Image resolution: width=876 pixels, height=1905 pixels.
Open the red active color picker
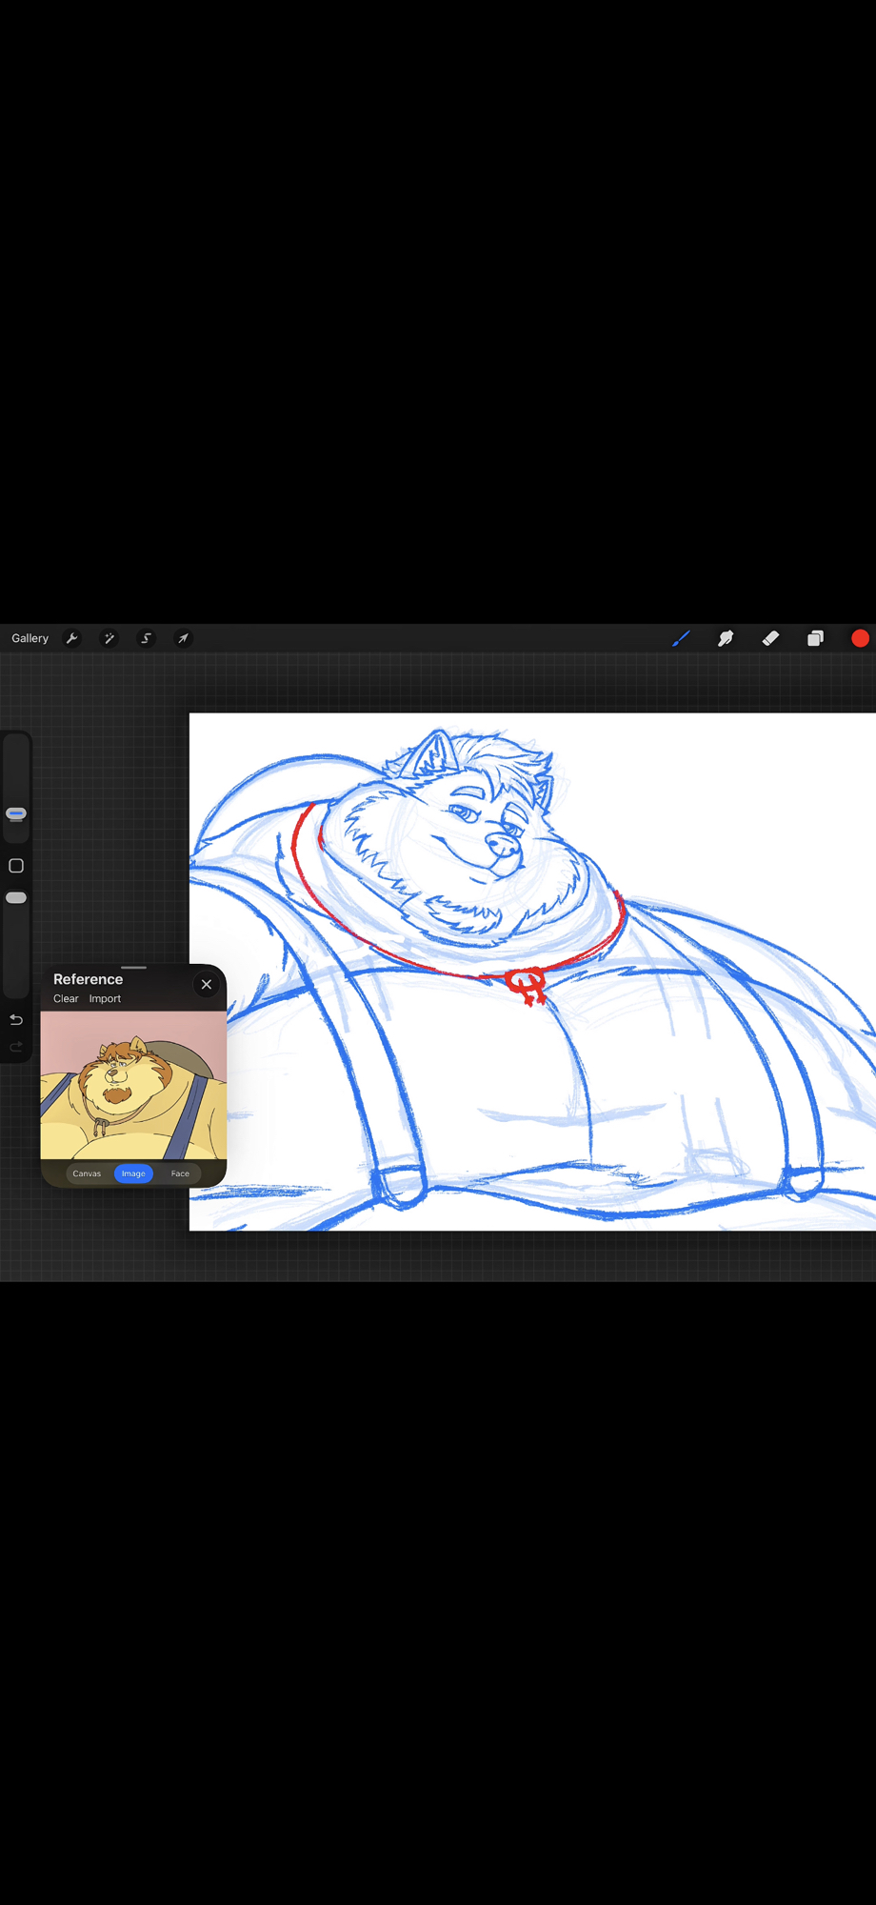pos(860,638)
